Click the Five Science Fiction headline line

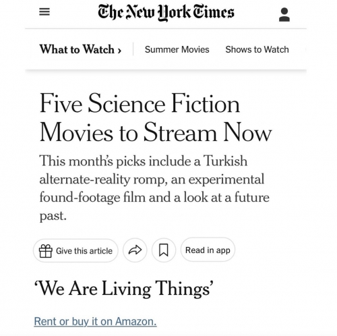click(140, 104)
